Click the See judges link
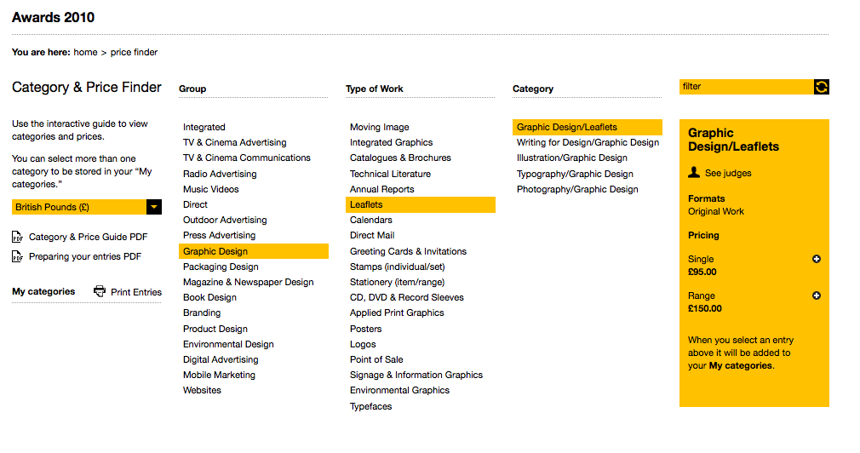This screenshot has height=453, width=860. point(728,173)
